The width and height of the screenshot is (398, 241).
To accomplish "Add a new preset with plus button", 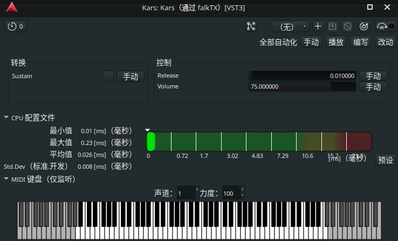I will click(318, 26).
